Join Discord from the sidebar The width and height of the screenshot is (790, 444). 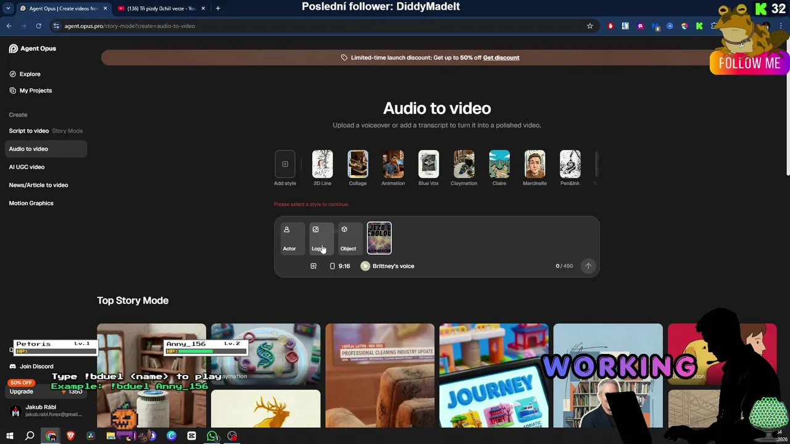tap(31, 366)
